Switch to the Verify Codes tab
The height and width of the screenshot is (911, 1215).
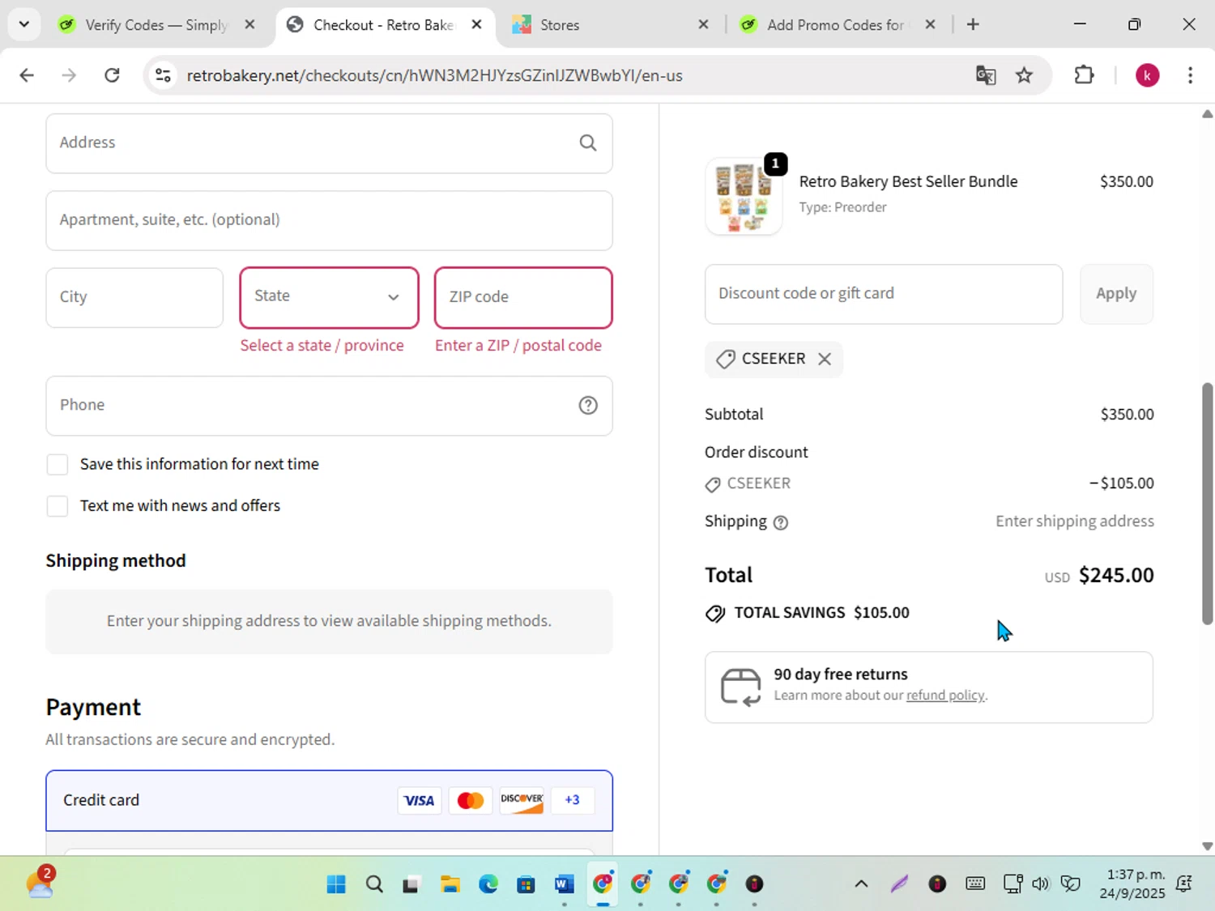[x=156, y=25]
